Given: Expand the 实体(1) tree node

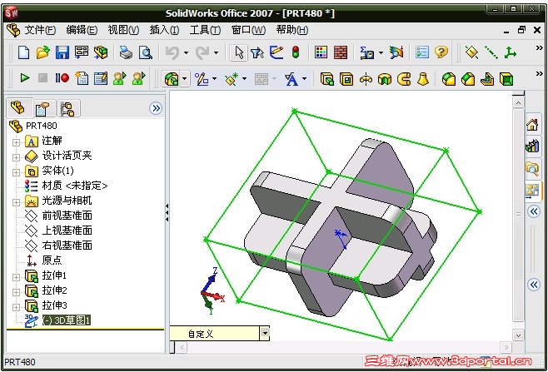Looking at the screenshot, I should 16,172.
